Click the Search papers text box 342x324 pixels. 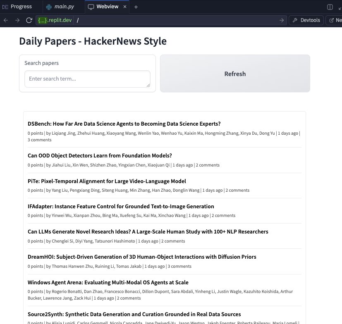click(87, 79)
